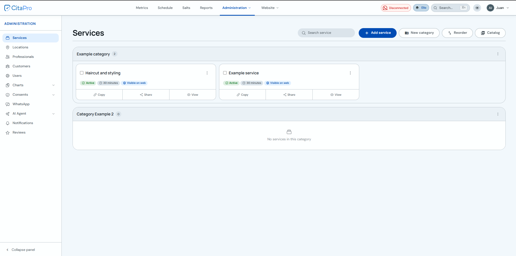Click the AI Agent sparkle icon
516x256 pixels.
[8, 114]
